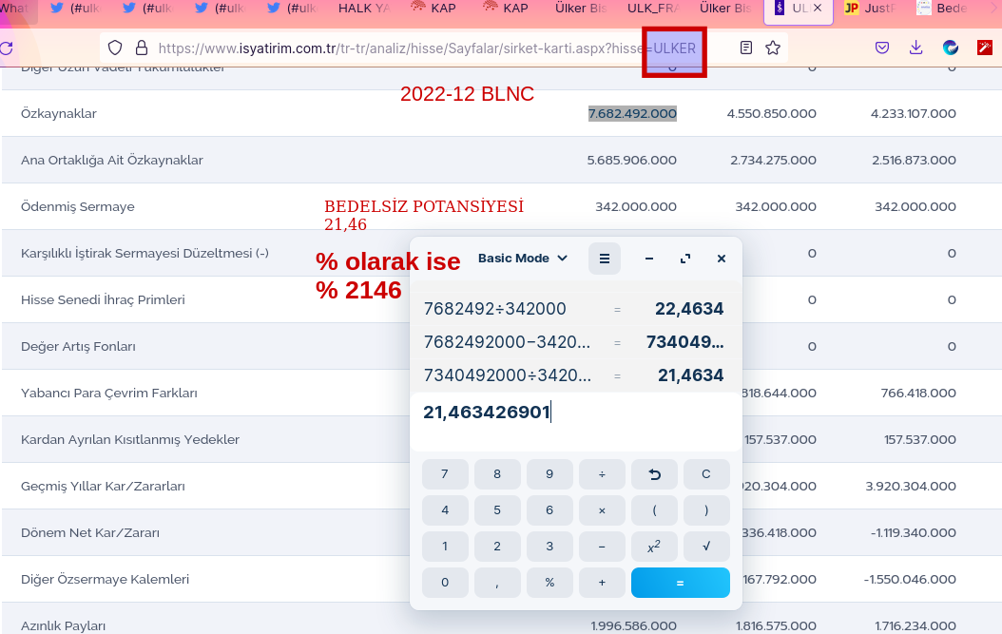Viewport: 1002px width, 634px height.
Task: Select the first history result 22,4634
Action: [x=688, y=308]
